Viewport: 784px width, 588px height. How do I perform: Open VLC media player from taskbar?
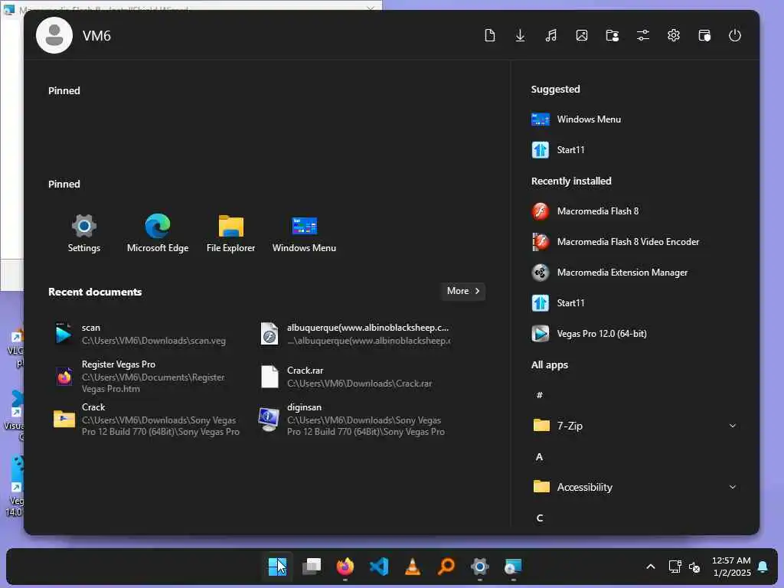[413, 567]
